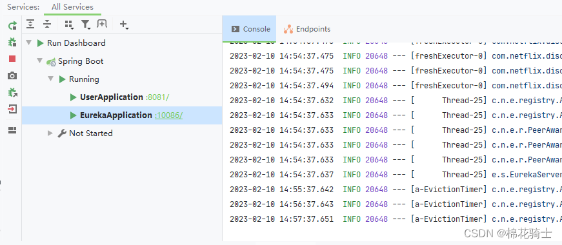Click Collapse All toolbar icon
The height and width of the screenshot is (245, 562).
(47, 24)
